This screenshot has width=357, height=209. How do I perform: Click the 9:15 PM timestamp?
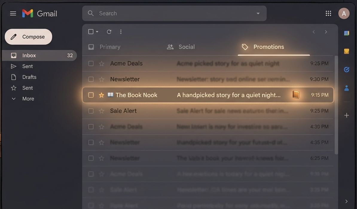320,95
